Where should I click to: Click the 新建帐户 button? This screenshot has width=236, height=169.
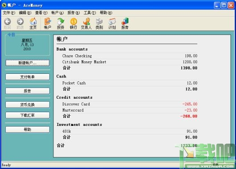pyautogui.click(x=28, y=63)
